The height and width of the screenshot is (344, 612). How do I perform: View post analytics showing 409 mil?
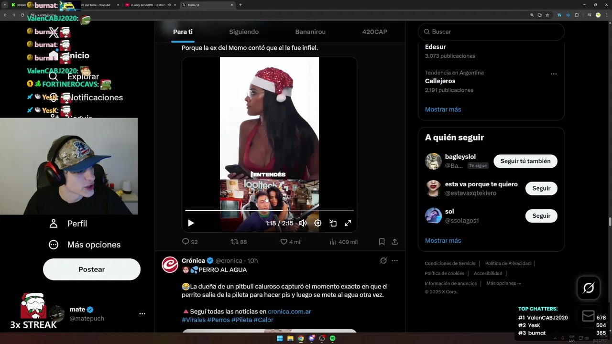[343, 242]
